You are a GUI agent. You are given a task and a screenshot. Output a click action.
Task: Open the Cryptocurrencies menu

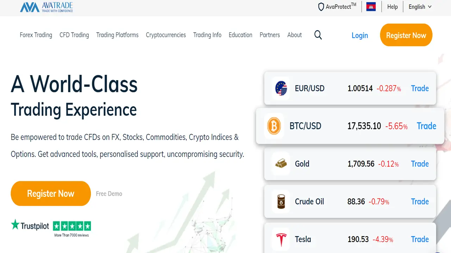coord(166,35)
